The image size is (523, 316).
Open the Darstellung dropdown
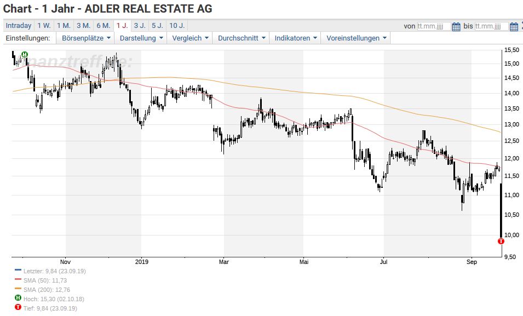[140, 38]
